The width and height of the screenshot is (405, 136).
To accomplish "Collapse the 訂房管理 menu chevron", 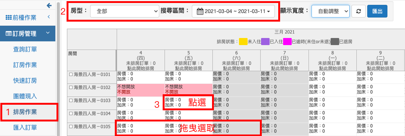I will pyautogui.click(x=47, y=33).
